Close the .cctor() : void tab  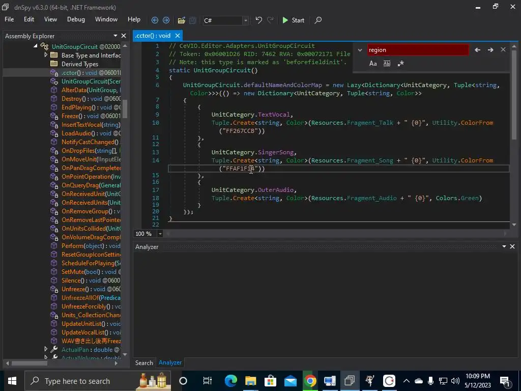point(178,36)
